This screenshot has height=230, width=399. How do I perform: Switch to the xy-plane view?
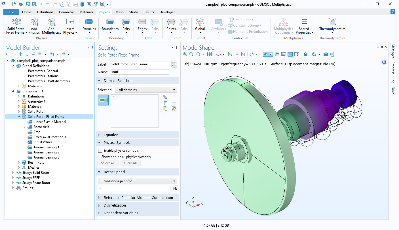230,54
